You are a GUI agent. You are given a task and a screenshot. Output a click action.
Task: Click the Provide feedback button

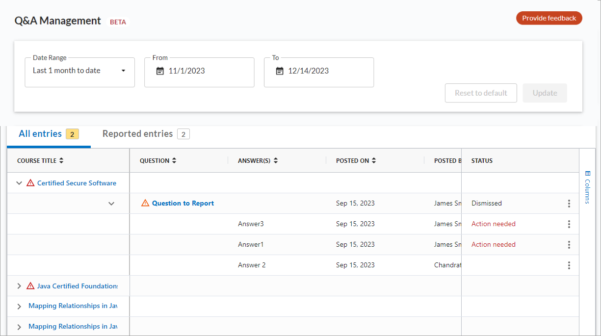pyautogui.click(x=549, y=19)
